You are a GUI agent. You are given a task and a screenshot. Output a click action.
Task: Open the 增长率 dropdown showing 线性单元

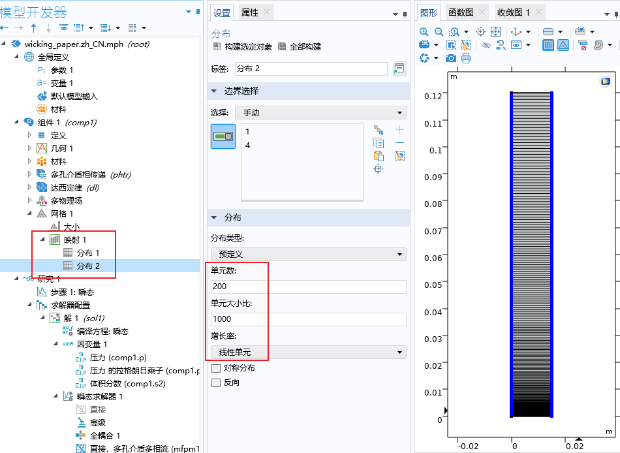pos(308,352)
